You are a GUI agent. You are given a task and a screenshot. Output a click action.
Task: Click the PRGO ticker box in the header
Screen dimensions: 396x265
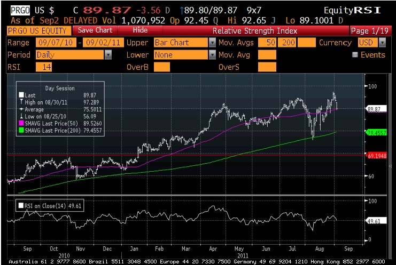(x=20, y=10)
